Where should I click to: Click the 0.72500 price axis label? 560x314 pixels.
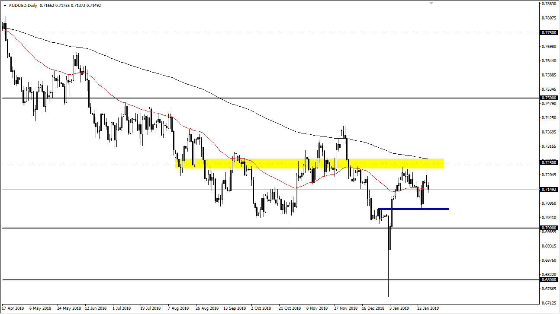pyautogui.click(x=549, y=162)
